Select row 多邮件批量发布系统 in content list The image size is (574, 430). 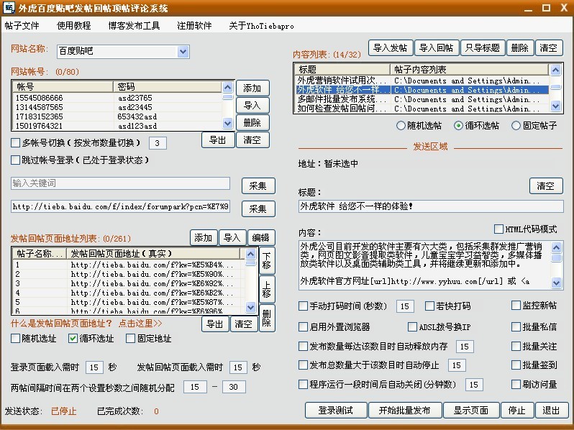[x=422, y=99]
